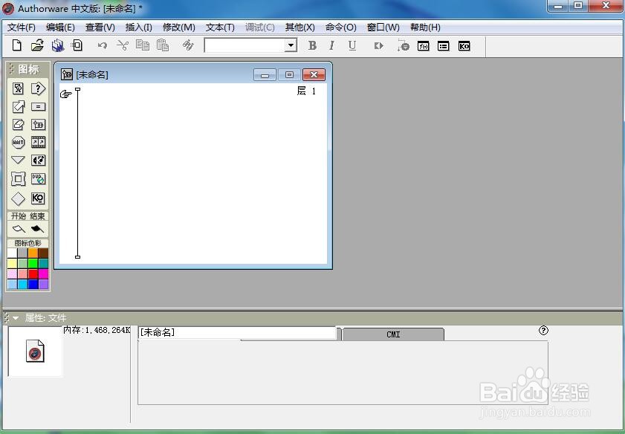Open the 命令(O) menu
The width and height of the screenshot is (625, 434).
(x=341, y=27)
